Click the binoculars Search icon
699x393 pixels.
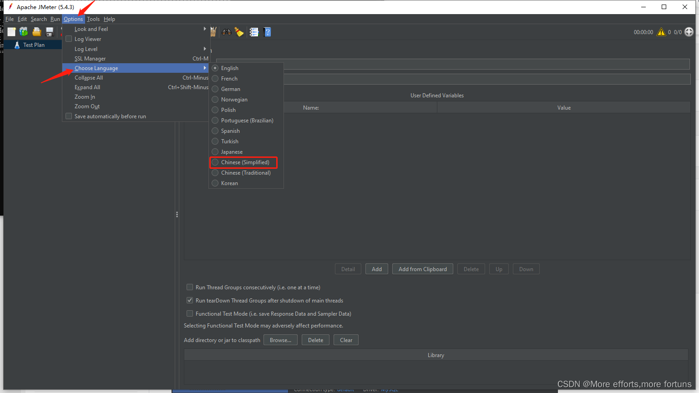tap(226, 32)
